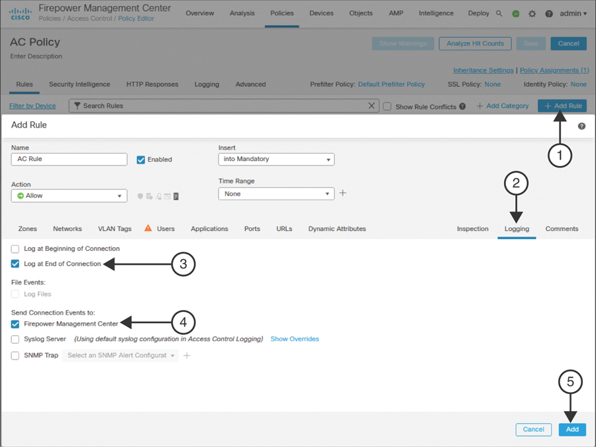This screenshot has width=596, height=447.
Task: Uncheck Log at End of Connection
Action: [15, 264]
